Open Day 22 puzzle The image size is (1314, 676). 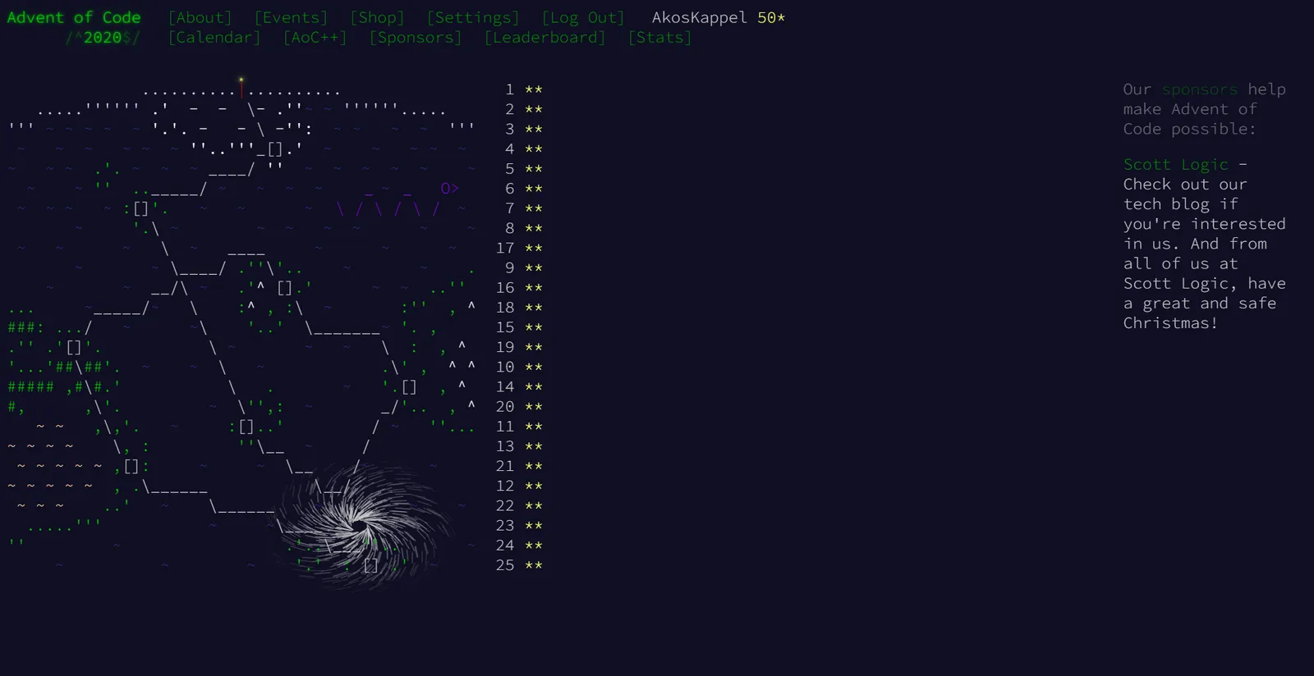[x=275, y=505]
